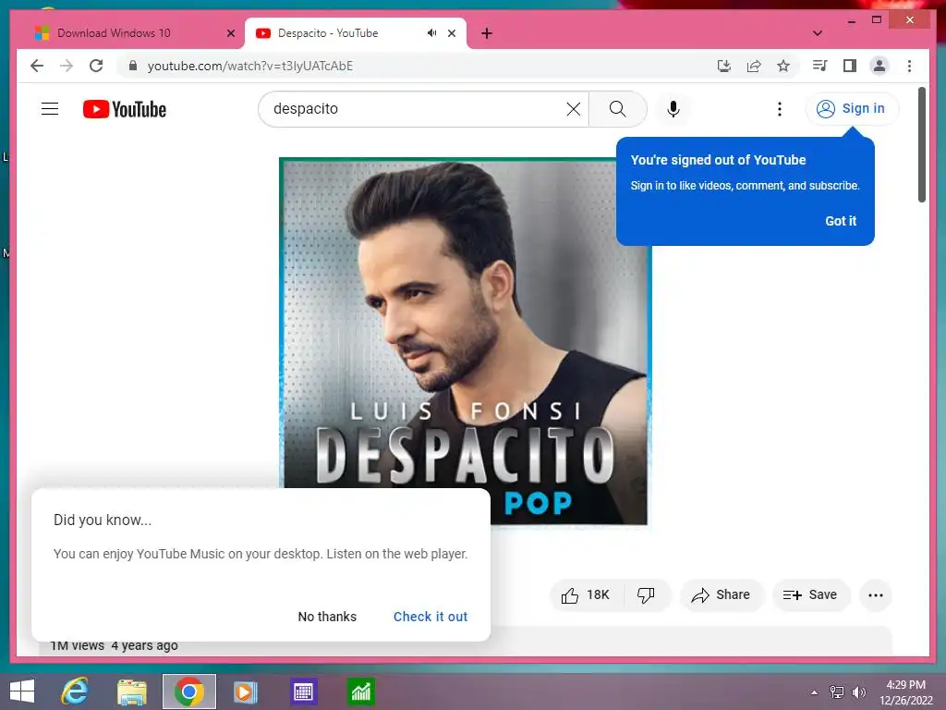Dismiss signed-out notice with Got it

(x=841, y=221)
